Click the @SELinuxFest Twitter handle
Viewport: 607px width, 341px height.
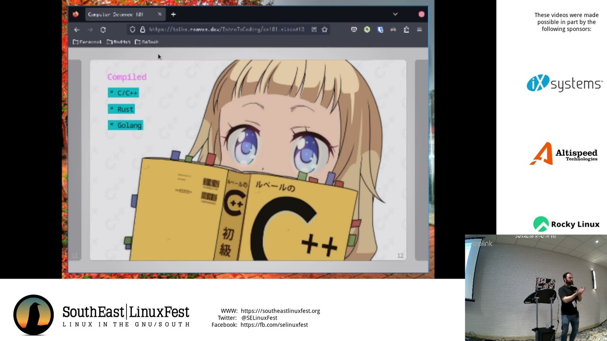tap(259, 318)
